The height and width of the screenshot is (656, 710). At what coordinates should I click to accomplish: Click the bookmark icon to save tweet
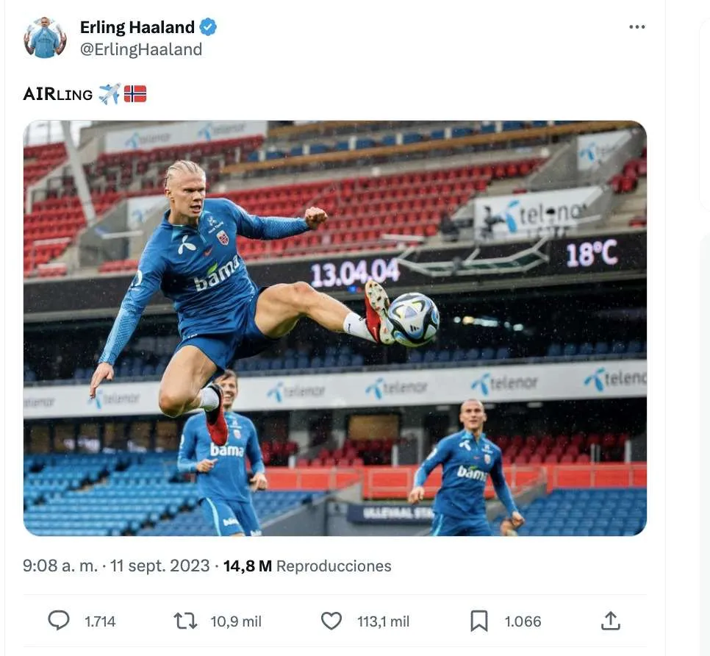click(x=479, y=621)
